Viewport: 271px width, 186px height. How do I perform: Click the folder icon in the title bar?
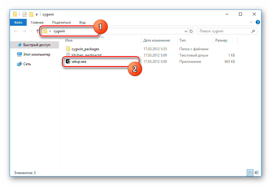pos(15,14)
